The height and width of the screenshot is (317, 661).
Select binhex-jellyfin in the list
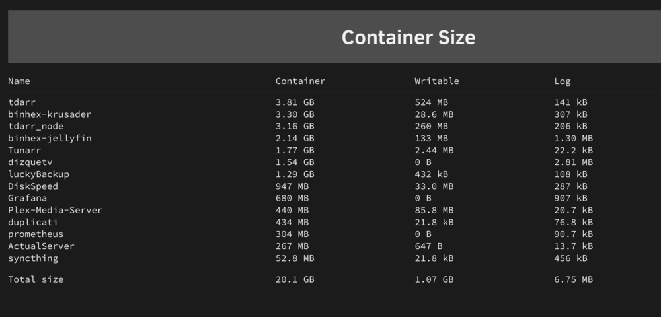[x=50, y=138]
